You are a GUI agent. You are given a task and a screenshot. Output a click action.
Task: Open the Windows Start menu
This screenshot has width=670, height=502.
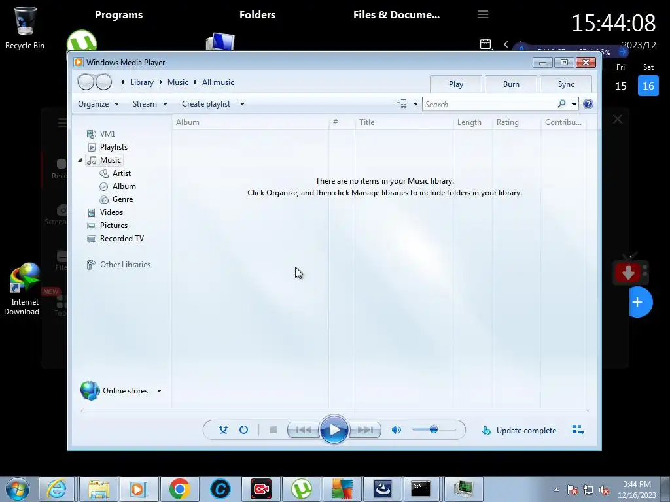coord(18,489)
